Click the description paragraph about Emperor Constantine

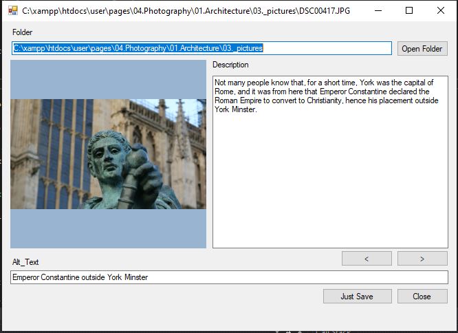(323, 96)
